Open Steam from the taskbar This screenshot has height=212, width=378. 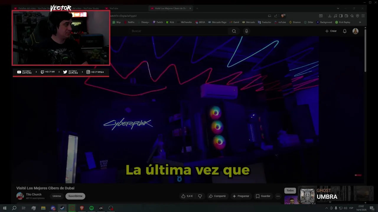pos(63,208)
